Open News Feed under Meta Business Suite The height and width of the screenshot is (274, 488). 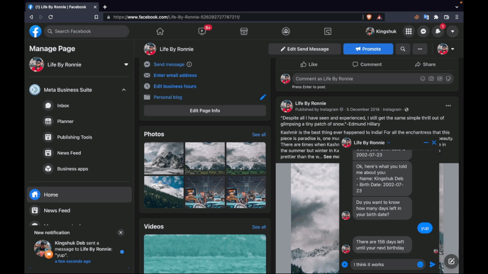69,153
